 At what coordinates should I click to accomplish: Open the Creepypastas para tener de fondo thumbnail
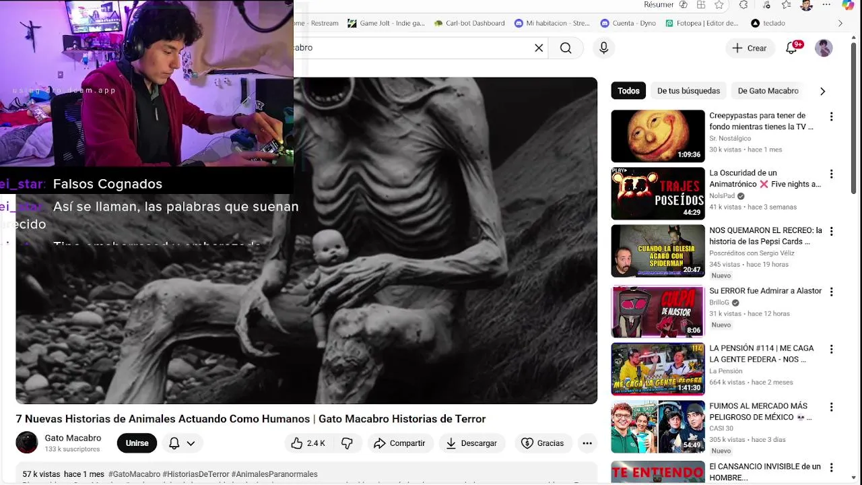658,136
